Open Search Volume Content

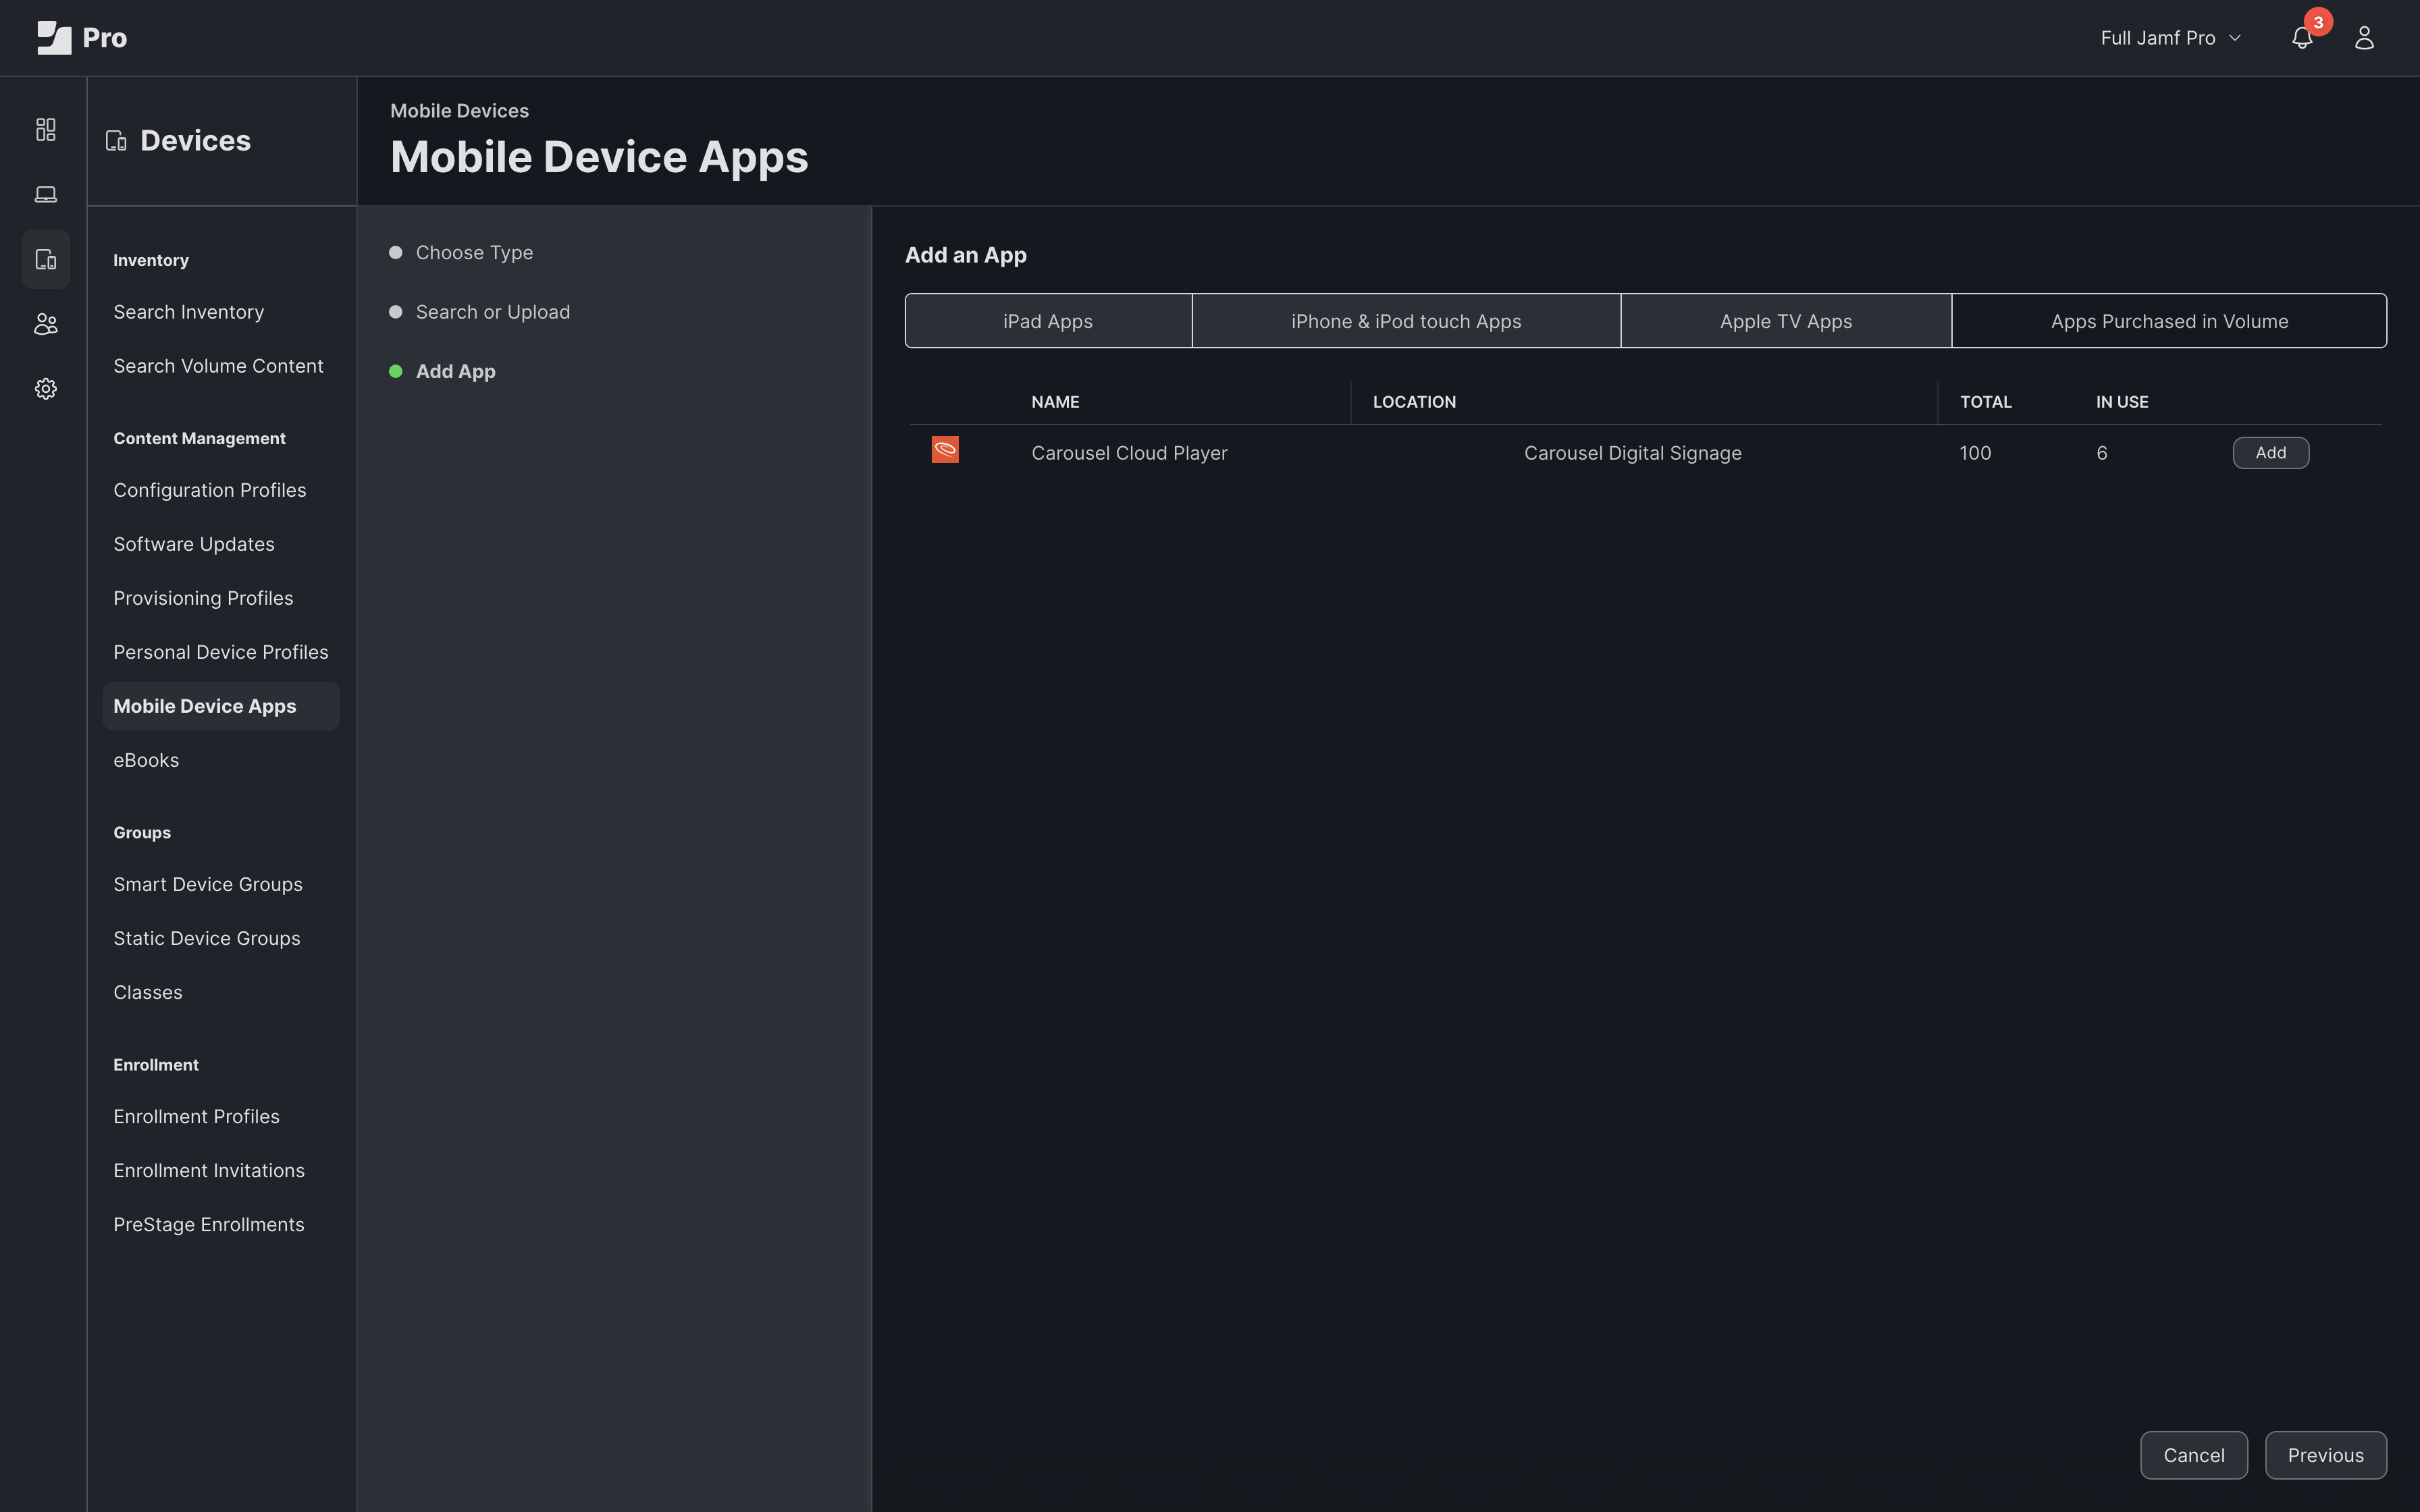click(x=218, y=366)
